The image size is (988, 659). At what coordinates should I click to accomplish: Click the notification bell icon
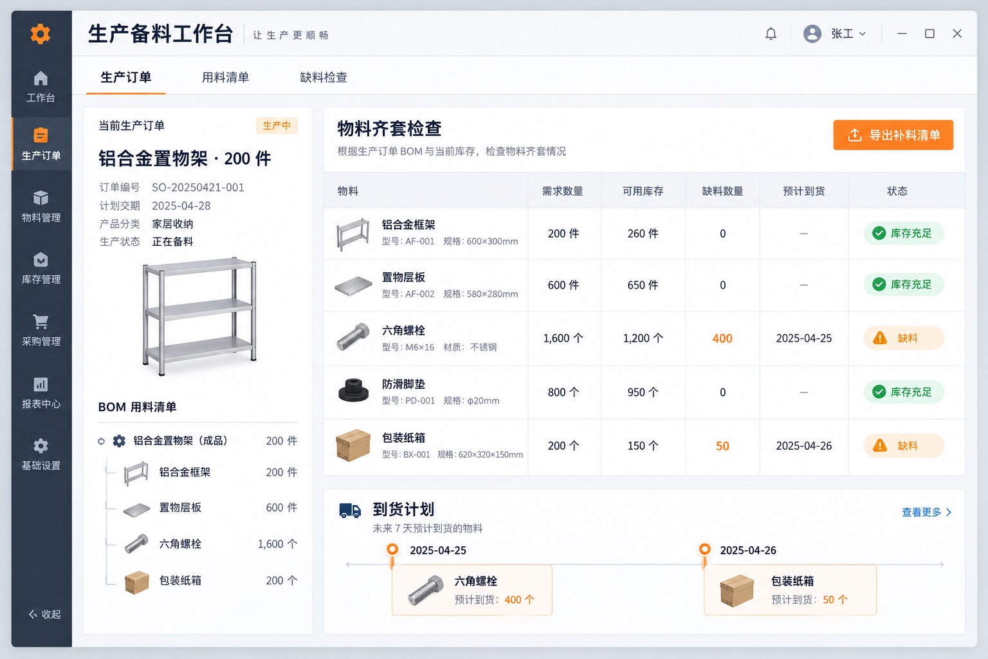coord(771,33)
